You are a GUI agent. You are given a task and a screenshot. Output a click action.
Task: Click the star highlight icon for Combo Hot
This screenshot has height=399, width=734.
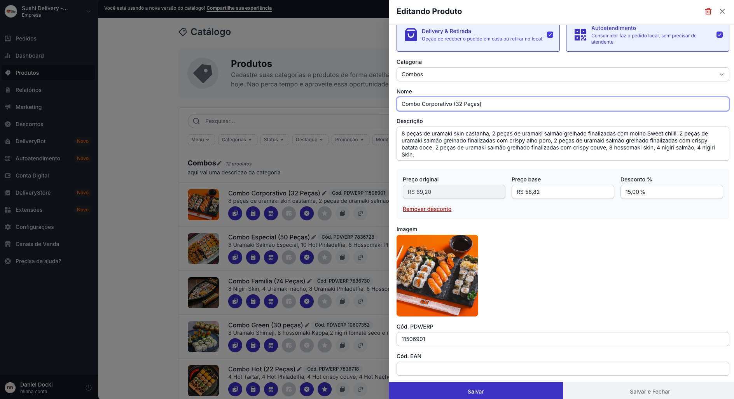pos(325,389)
